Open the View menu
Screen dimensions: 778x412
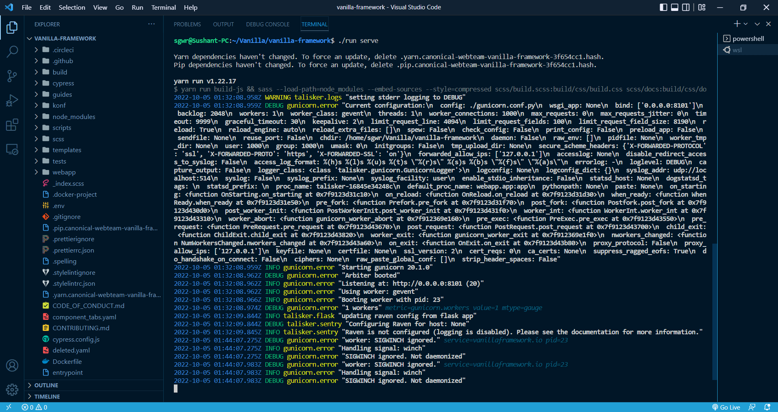click(x=100, y=7)
